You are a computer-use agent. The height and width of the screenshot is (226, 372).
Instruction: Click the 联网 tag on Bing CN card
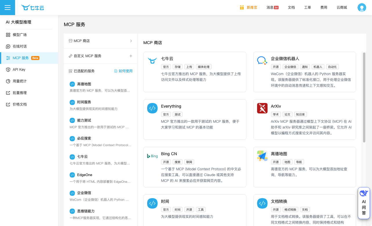click(189, 162)
